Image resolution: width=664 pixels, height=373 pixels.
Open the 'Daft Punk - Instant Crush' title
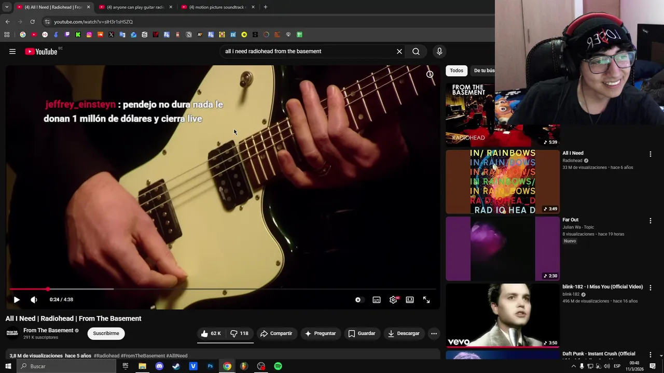pos(599,354)
